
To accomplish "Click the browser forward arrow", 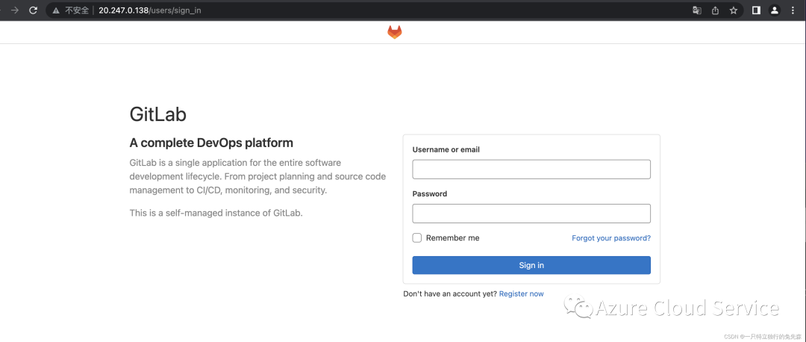I will click(15, 10).
